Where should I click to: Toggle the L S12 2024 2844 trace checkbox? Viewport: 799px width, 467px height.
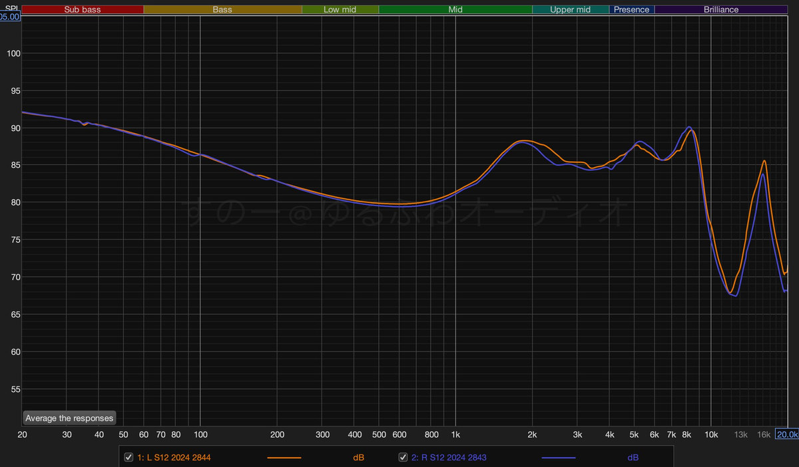pos(129,457)
